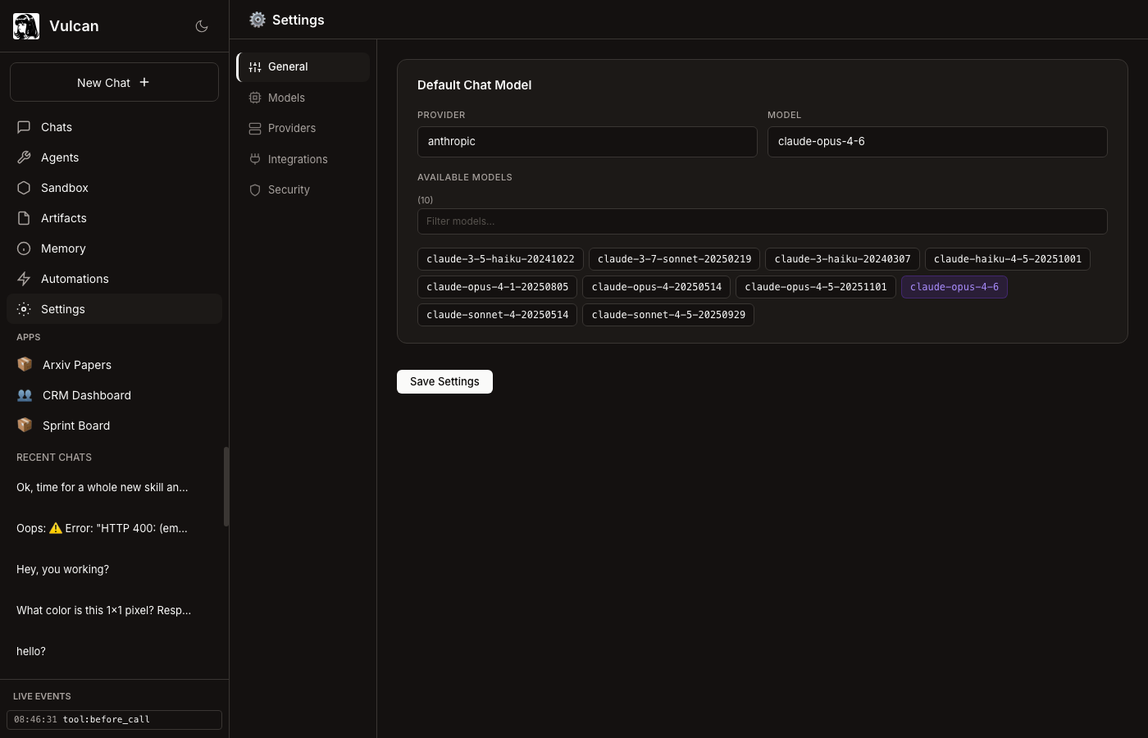Image resolution: width=1148 pixels, height=738 pixels.
Task: Select the claude-sonnet-4-5-20250929 model chip
Action: click(667, 315)
